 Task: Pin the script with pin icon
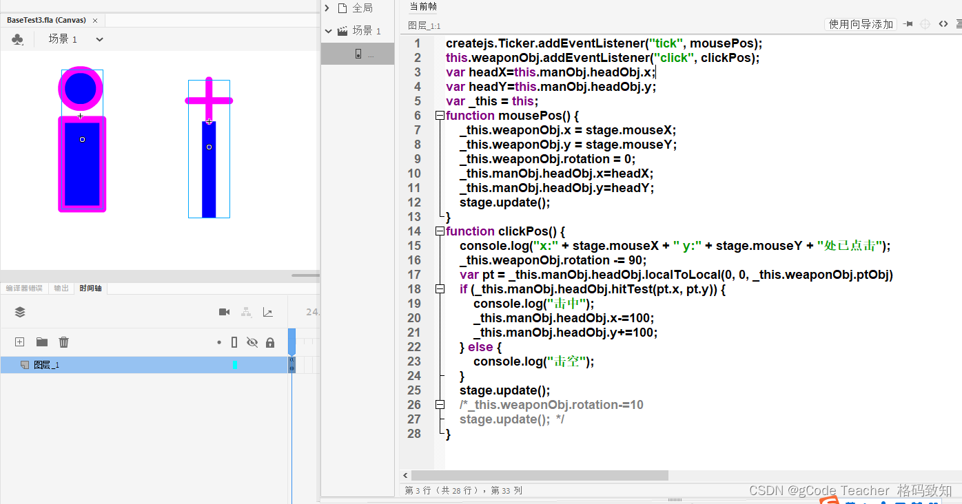[x=908, y=24]
